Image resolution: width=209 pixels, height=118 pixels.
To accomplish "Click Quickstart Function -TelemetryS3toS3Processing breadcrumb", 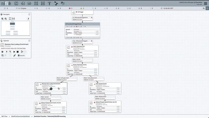I will click(50, 116).
